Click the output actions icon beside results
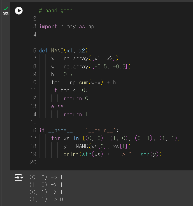This screenshot has height=206, width=193. click(19, 177)
